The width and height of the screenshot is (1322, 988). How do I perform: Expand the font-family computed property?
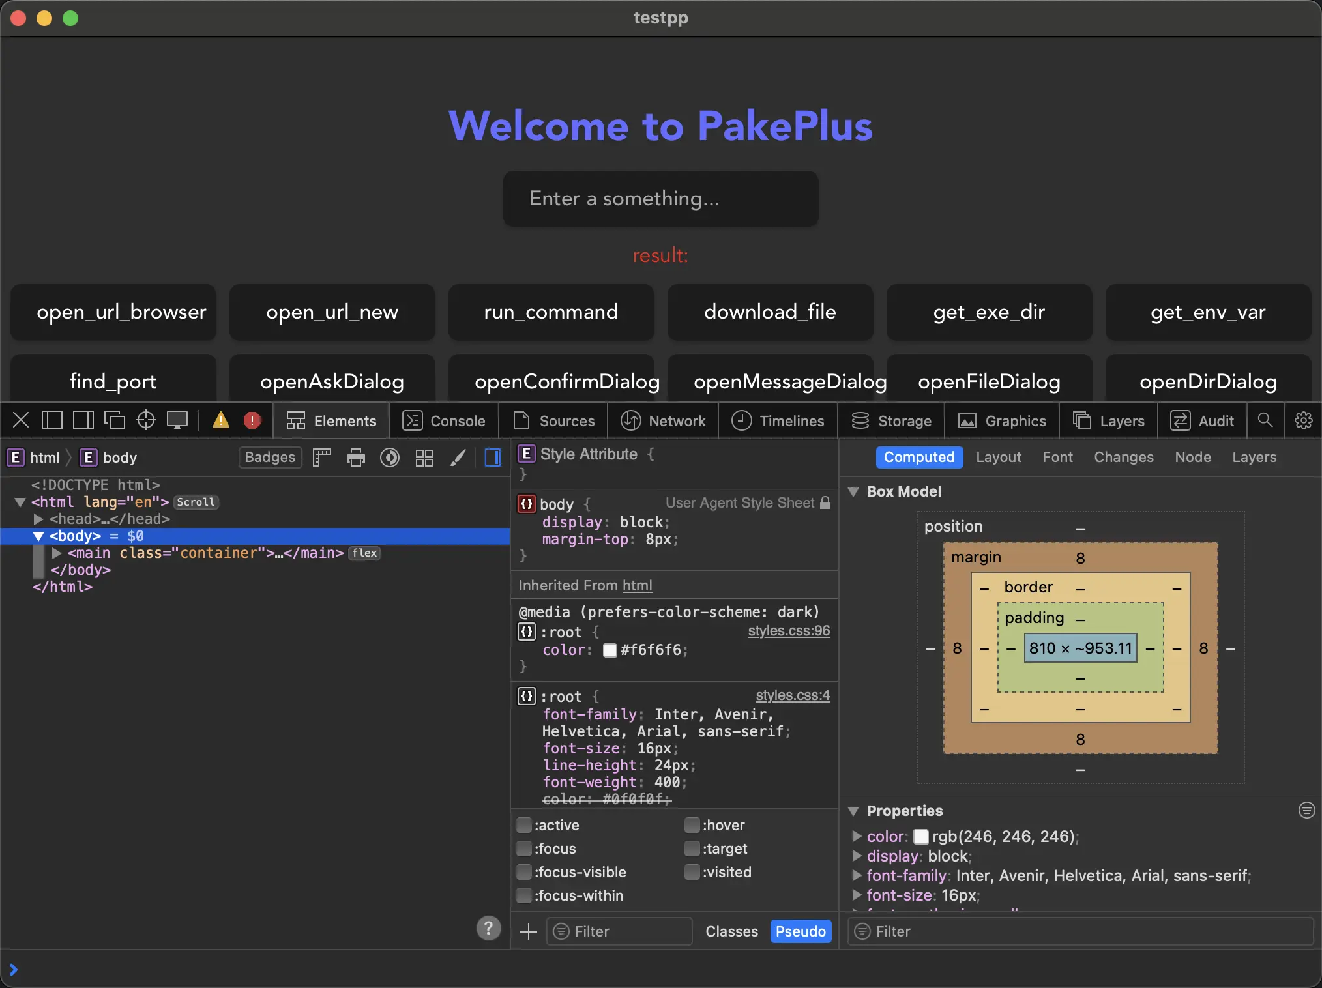pos(857,875)
